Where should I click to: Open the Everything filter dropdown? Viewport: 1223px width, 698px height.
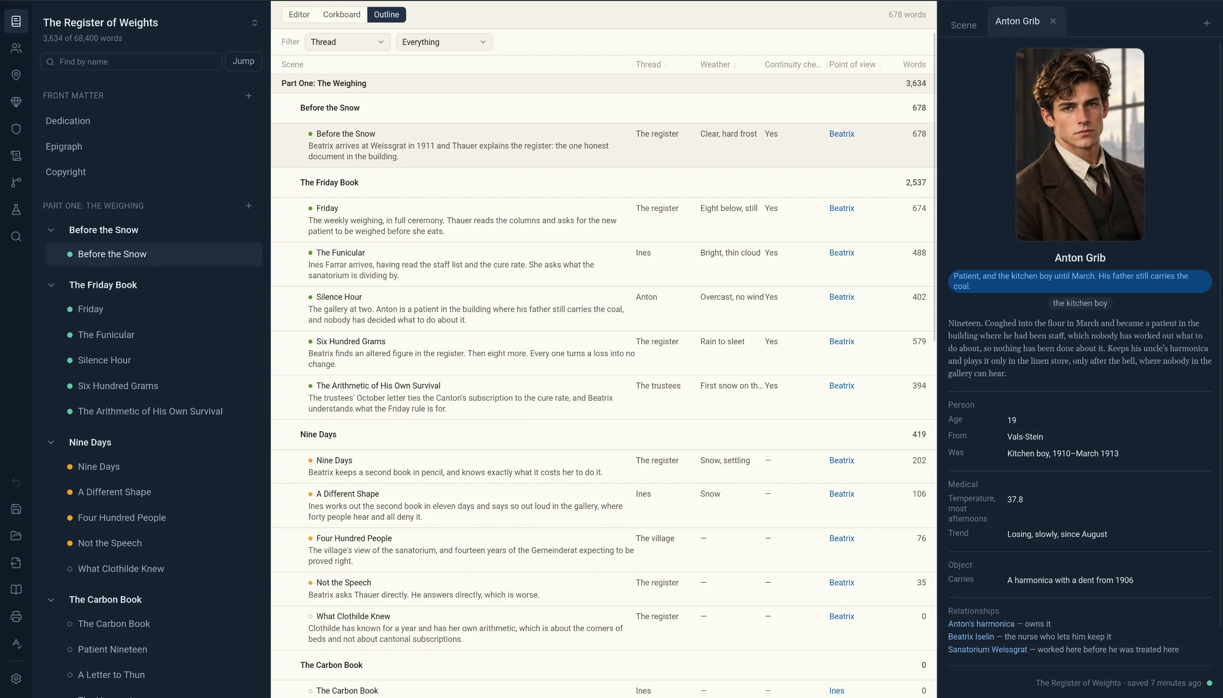point(444,42)
